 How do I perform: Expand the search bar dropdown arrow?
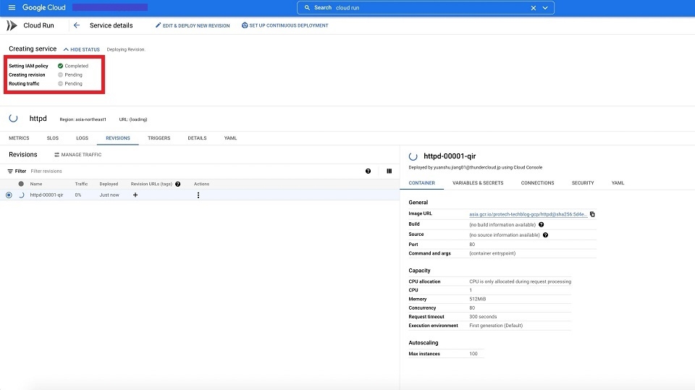pyautogui.click(x=545, y=8)
